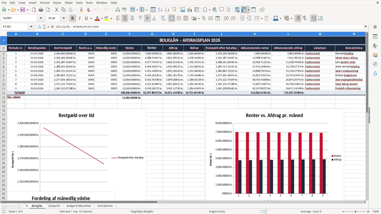Click the Sort Descending icon
381x214 pixels.
pyautogui.click(x=167, y=10)
